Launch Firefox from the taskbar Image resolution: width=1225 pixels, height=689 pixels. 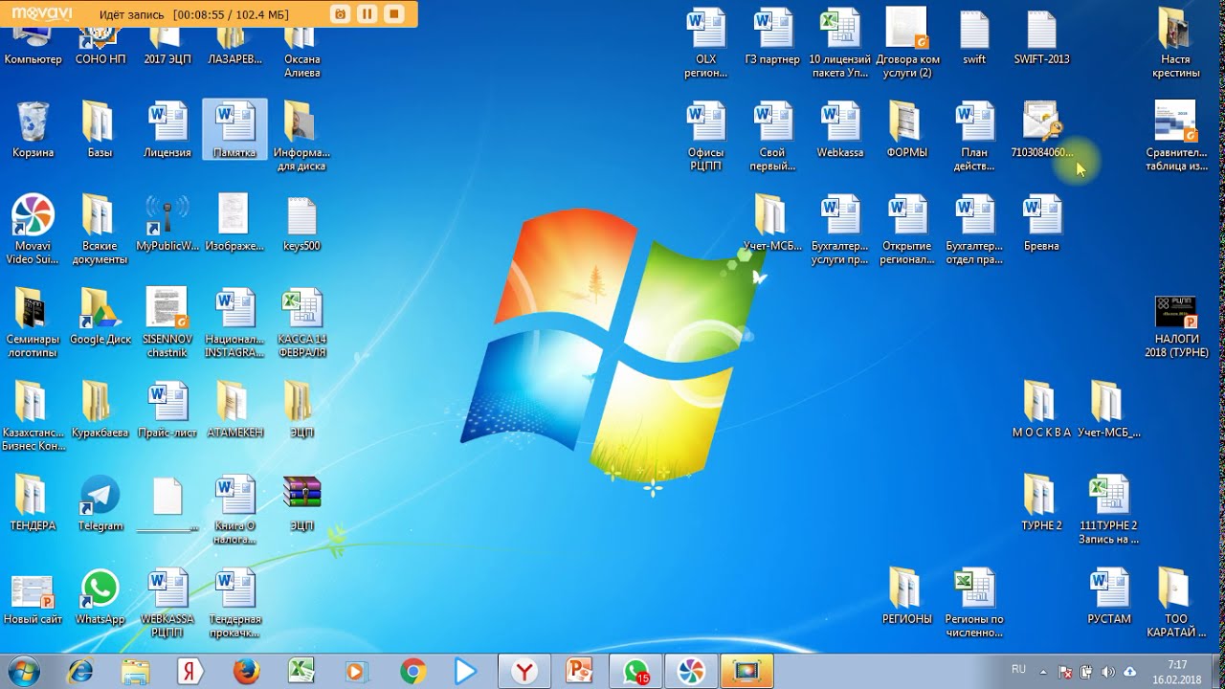(246, 671)
